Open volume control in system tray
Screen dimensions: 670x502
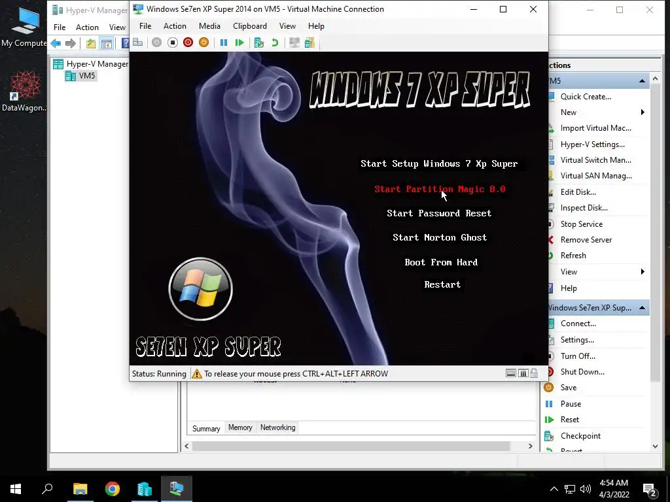point(586,489)
